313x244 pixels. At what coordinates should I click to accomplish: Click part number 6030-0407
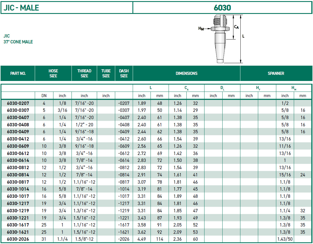click(x=18, y=117)
